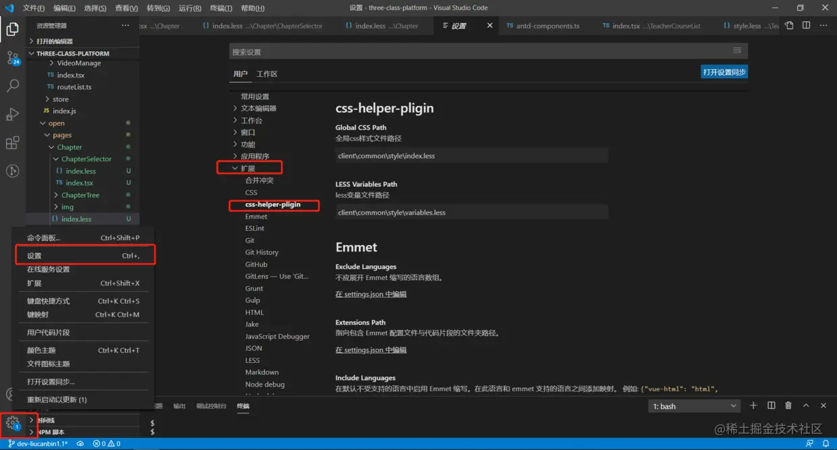Click feedback icon in status bar

(809, 444)
